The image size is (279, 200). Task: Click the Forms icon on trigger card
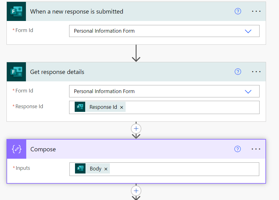16,11
